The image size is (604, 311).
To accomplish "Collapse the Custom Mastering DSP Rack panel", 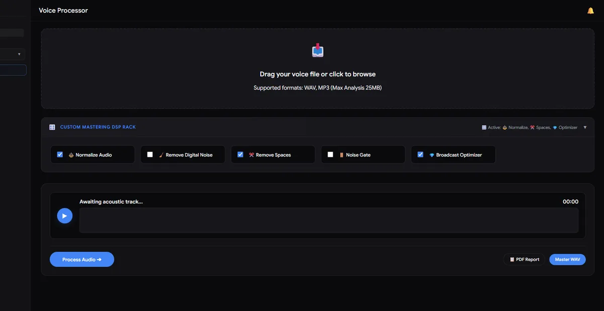I will [x=585, y=127].
